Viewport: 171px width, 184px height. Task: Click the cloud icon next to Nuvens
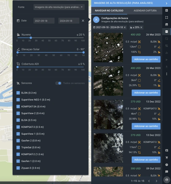(x=18, y=35)
